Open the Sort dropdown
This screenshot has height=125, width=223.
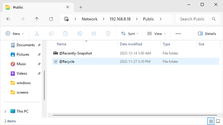(x=130, y=33)
